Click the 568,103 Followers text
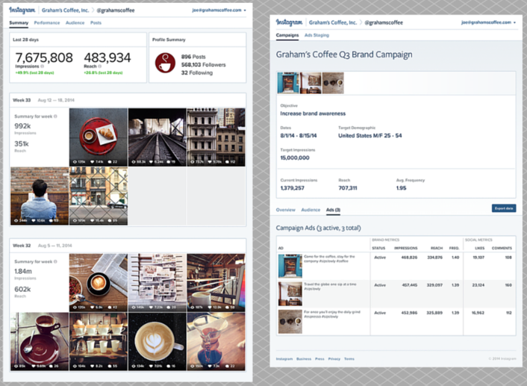 point(203,64)
